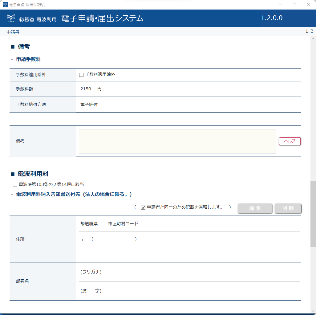Viewport: 316px width, 315px height.
Task: Go to page 2 link
Action: [312, 31]
